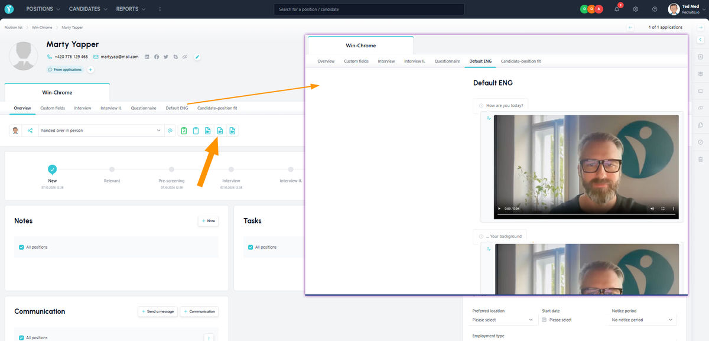Open the 'handed over in person' dropdown
Image resolution: width=709 pixels, height=341 pixels.
tap(100, 131)
